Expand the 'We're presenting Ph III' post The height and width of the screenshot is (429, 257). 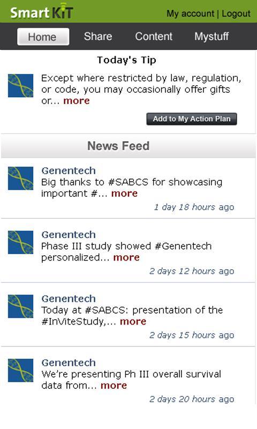(x=114, y=386)
